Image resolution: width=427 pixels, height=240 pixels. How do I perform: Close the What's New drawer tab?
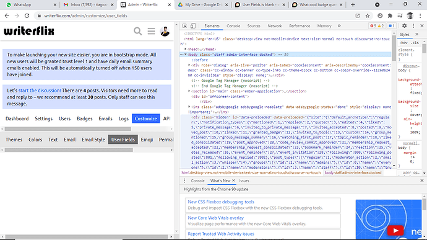coord(233,180)
